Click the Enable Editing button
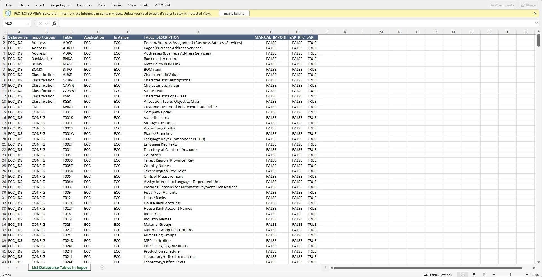Image resolution: width=542 pixels, height=277 pixels. tap(234, 13)
